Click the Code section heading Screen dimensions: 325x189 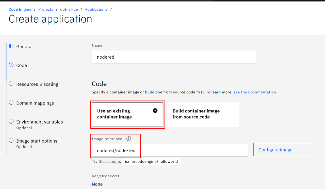click(99, 84)
